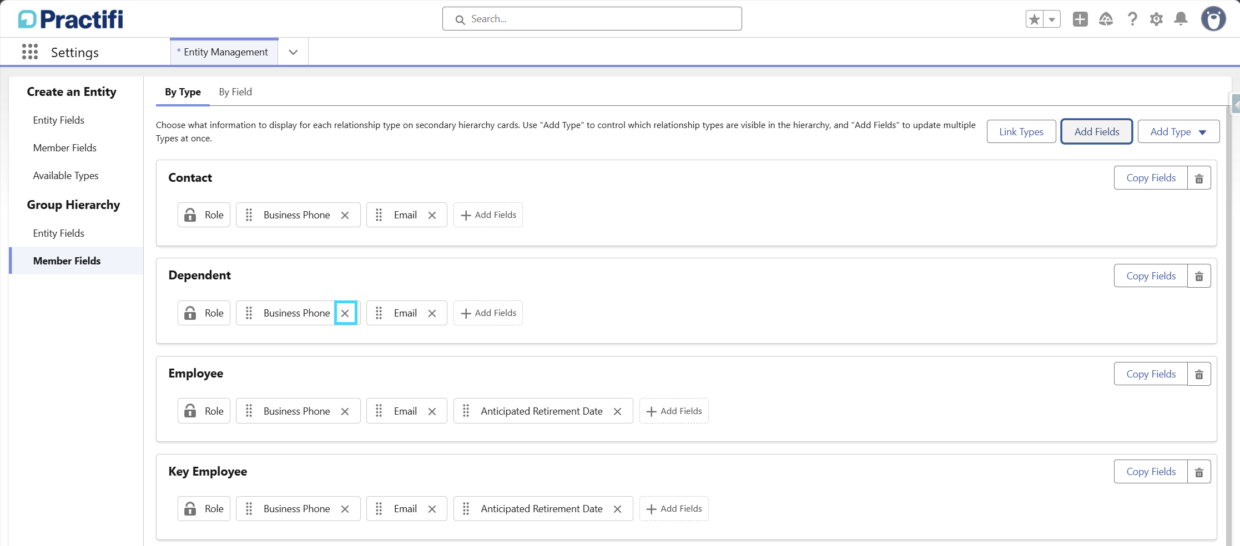Click Copy Fields for Employee

point(1151,374)
